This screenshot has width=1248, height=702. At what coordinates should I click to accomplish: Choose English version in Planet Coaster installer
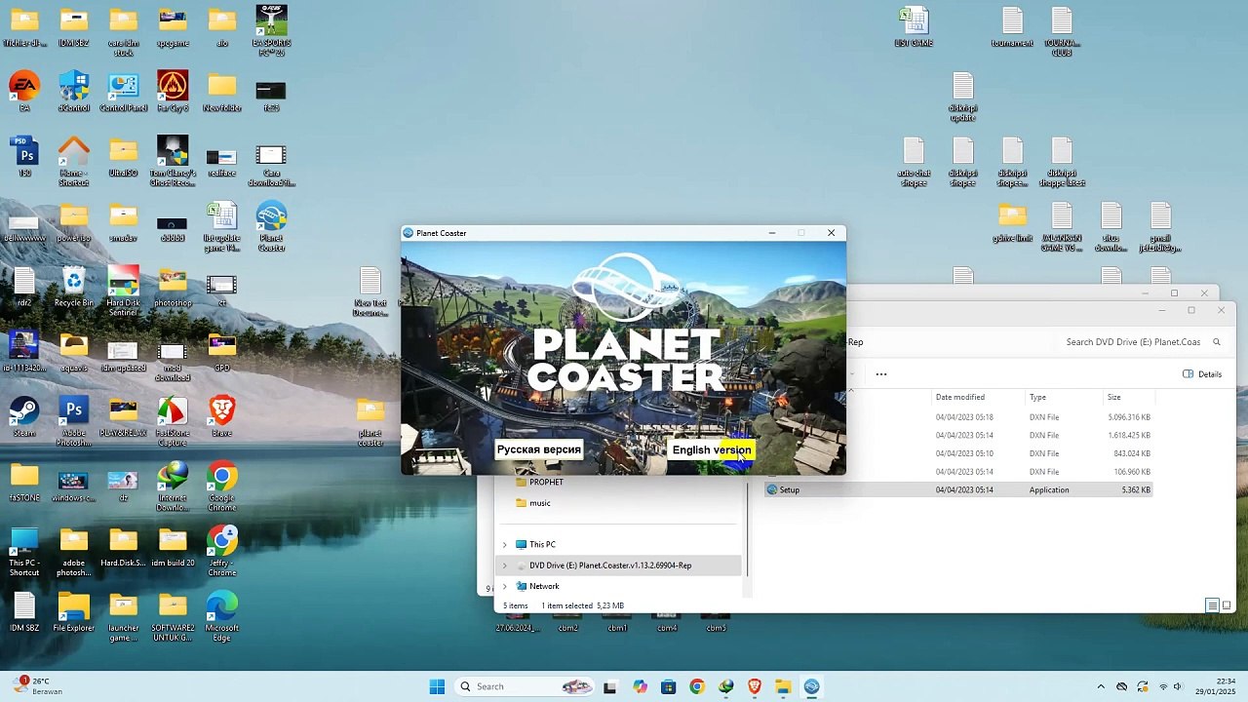coord(712,449)
